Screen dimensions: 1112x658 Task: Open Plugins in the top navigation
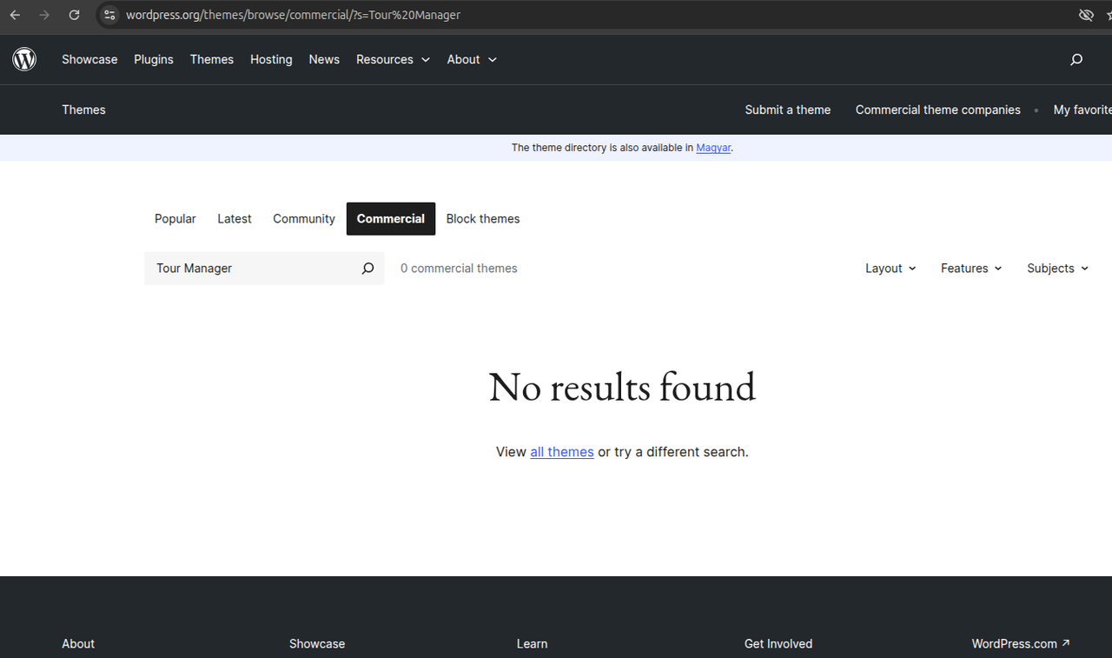tap(154, 59)
